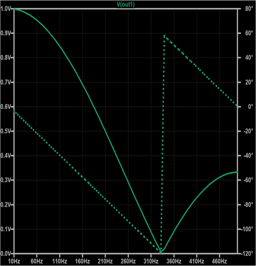Click the 110Hz frequency axis label
The height and width of the screenshot is (266, 256).
60,261
